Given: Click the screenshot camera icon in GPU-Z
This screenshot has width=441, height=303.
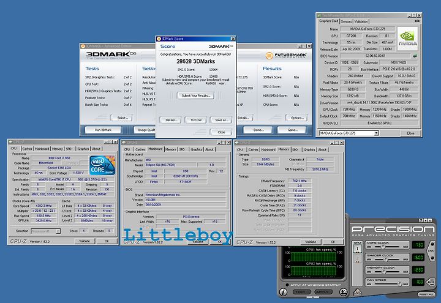Looking at the screenshot, I should [x=417, y=21].
